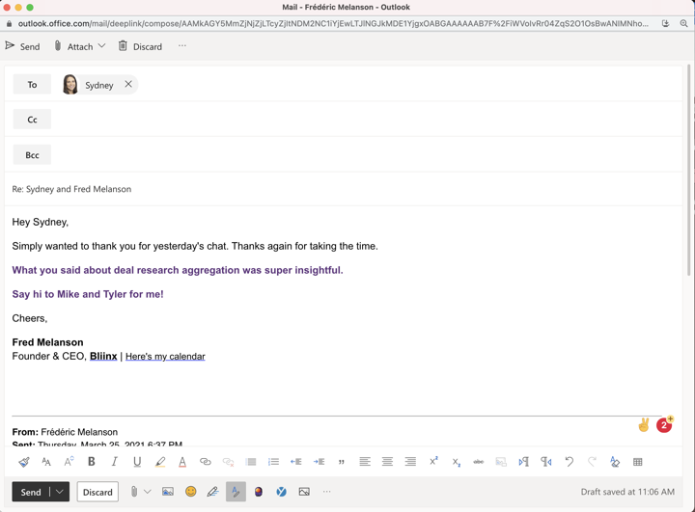Click the Cc recipients field
695x512 pixels.
coord(366,120)
